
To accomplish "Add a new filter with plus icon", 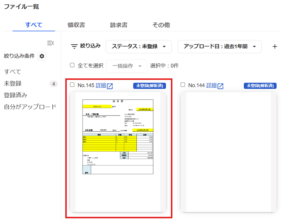I will [275, 46].
